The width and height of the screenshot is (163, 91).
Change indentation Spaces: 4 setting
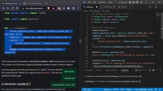(107, 89)
